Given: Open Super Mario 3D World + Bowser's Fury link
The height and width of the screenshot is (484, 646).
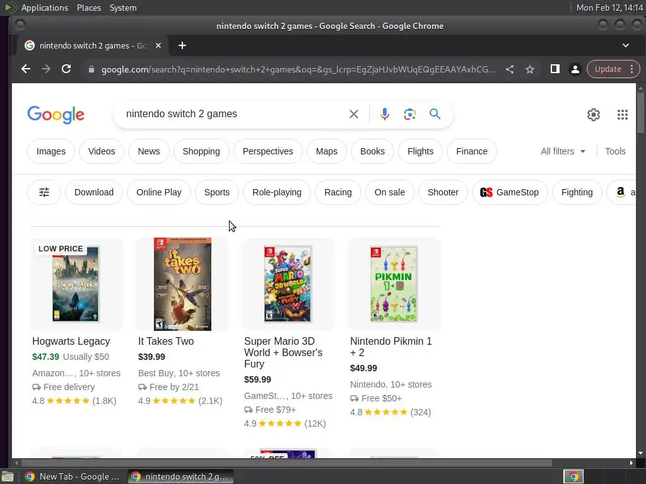Looking at the screenshot, I should coord(283,353).
